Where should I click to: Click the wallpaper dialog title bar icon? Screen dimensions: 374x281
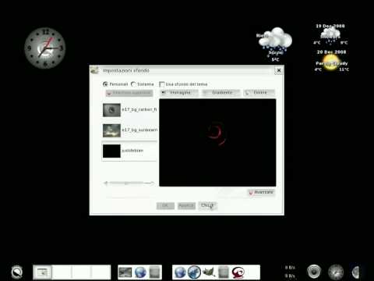(x=94, y=70)
